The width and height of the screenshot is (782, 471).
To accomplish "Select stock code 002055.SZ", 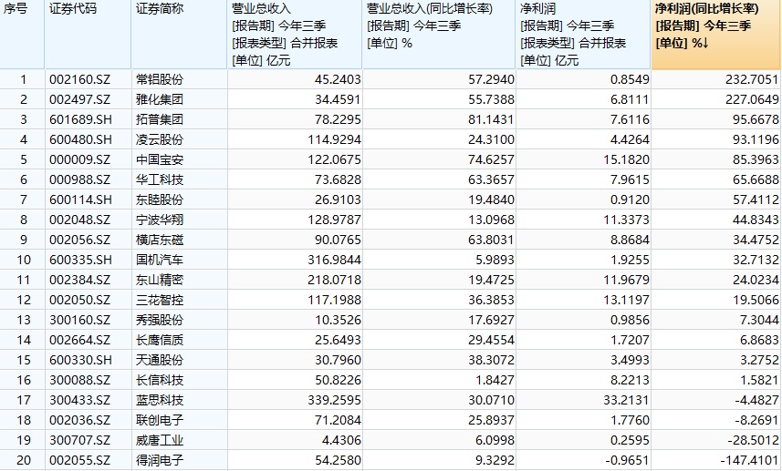I will point(79,460).
